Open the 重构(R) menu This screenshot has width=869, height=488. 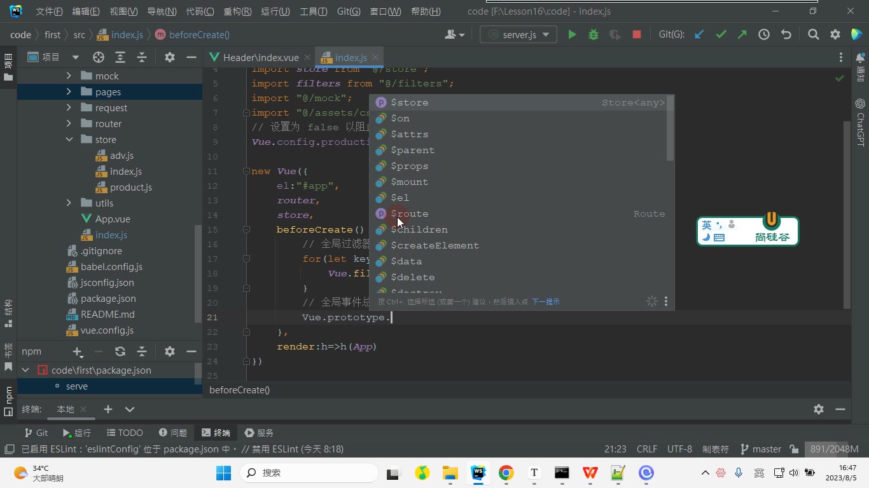pyautogui.click(x=237, y=11)
